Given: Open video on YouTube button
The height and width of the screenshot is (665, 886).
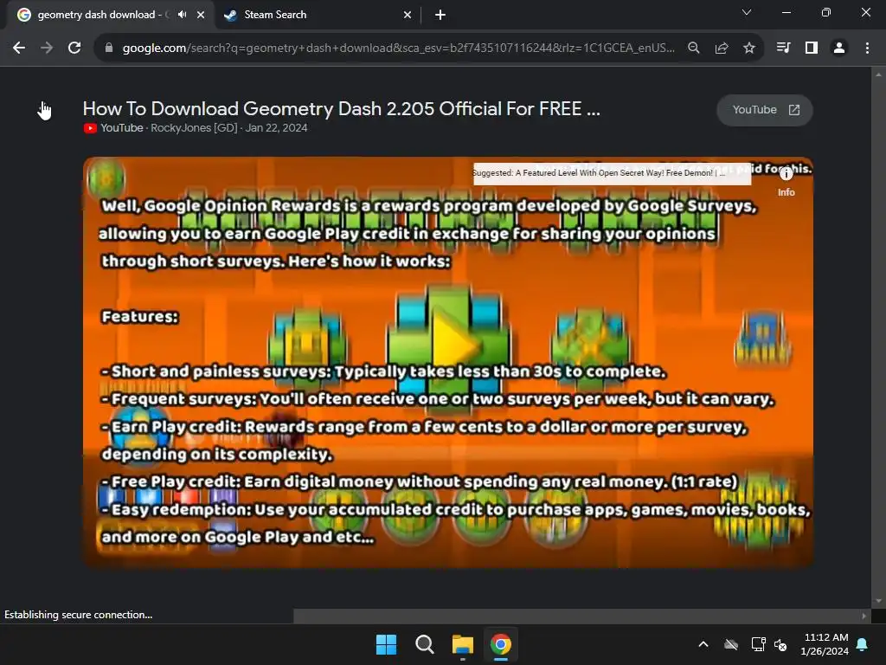Looking at the screenshot, I should tap(765, 110).
